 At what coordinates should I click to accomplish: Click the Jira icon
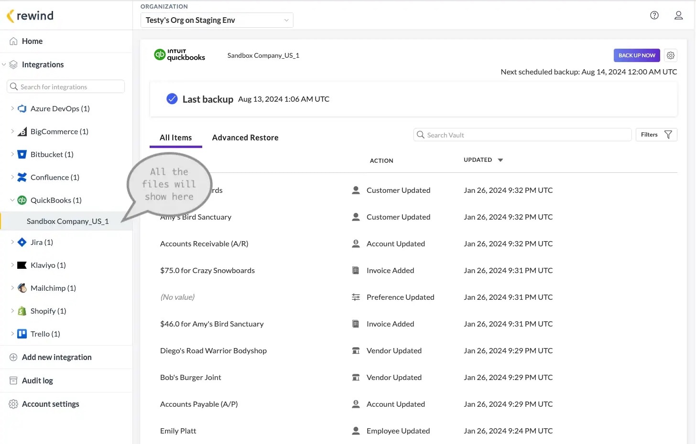(22, 242)
